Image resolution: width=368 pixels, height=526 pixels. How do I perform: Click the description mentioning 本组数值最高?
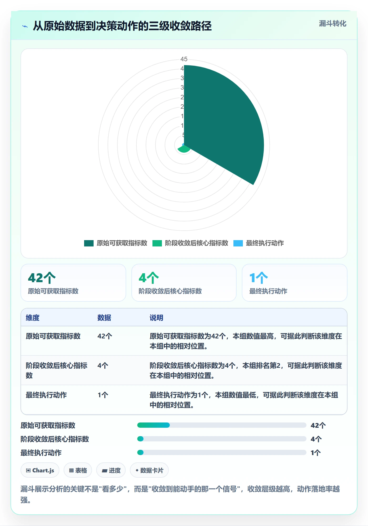[246, 341]
